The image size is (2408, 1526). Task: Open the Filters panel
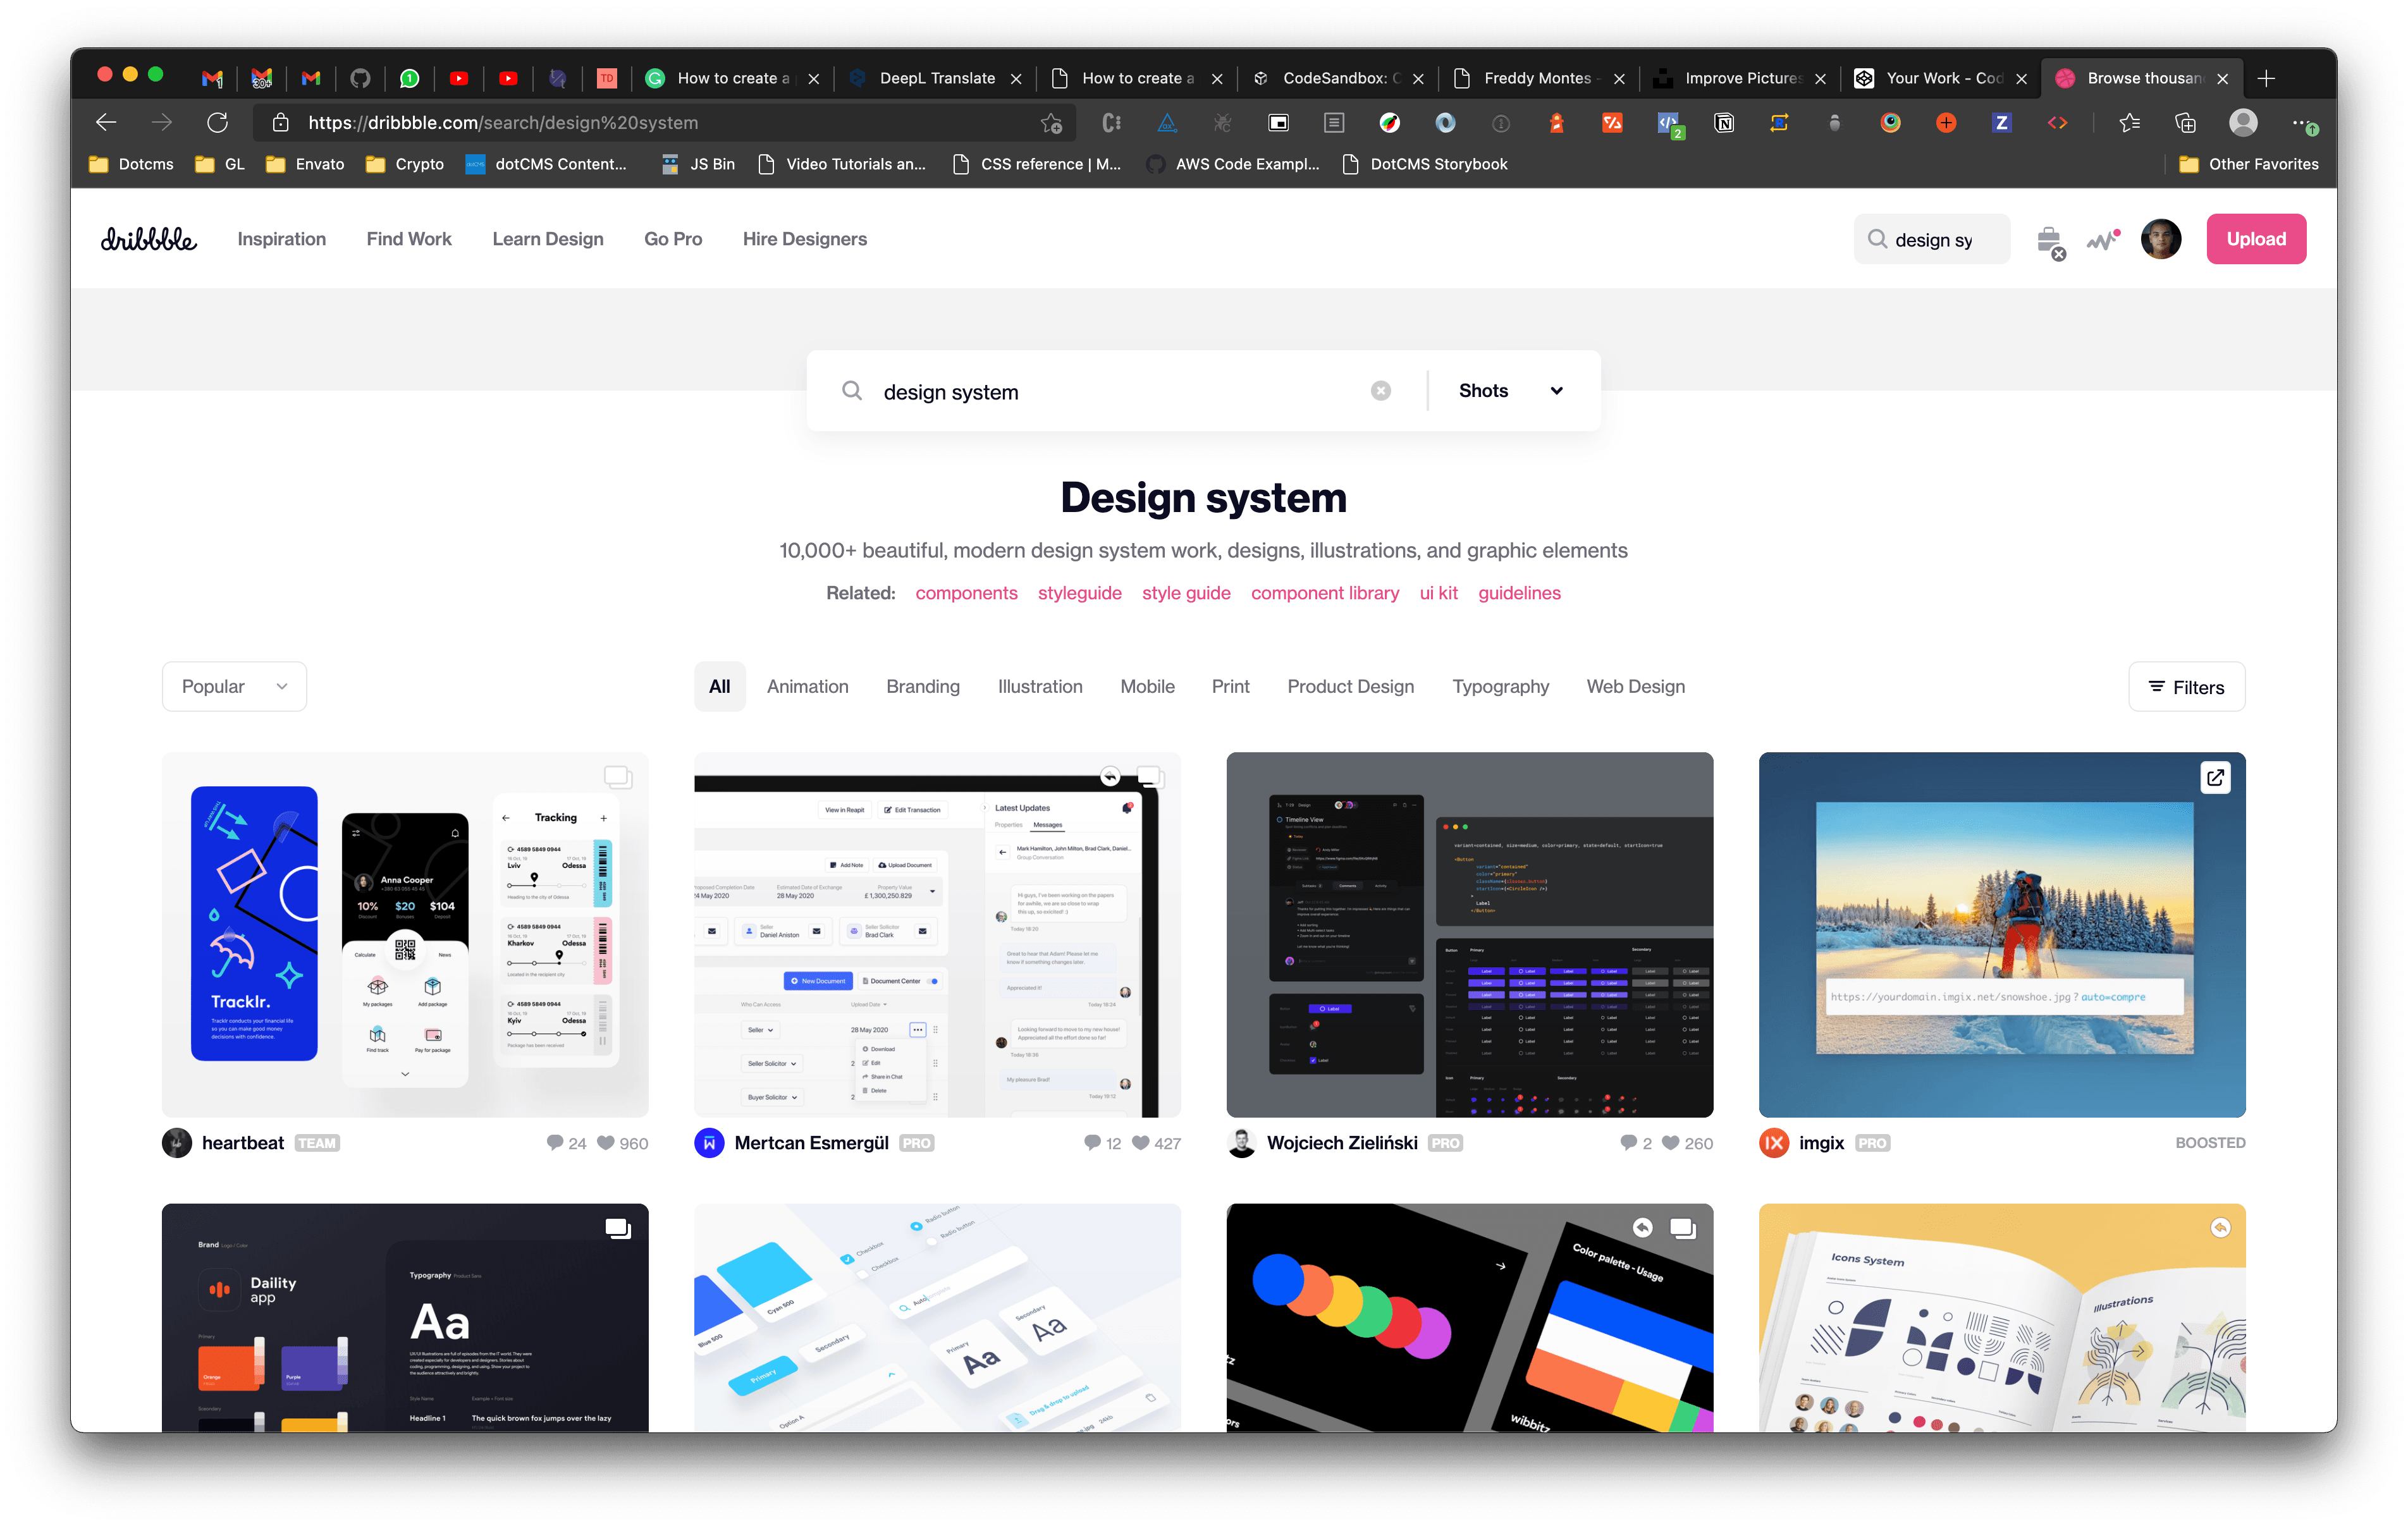[x=2186, y=687]
